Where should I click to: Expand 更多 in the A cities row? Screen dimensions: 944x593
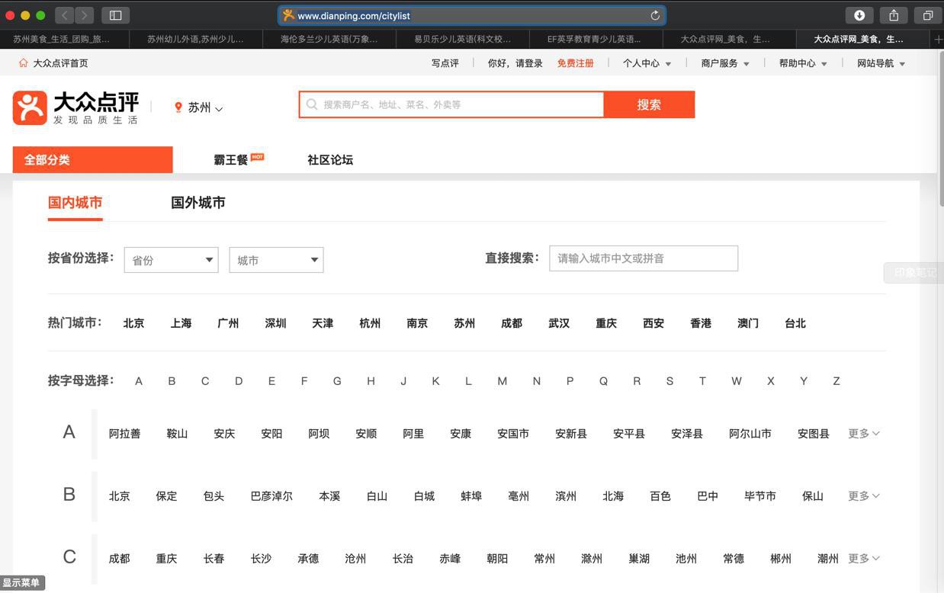click(864, 434)
